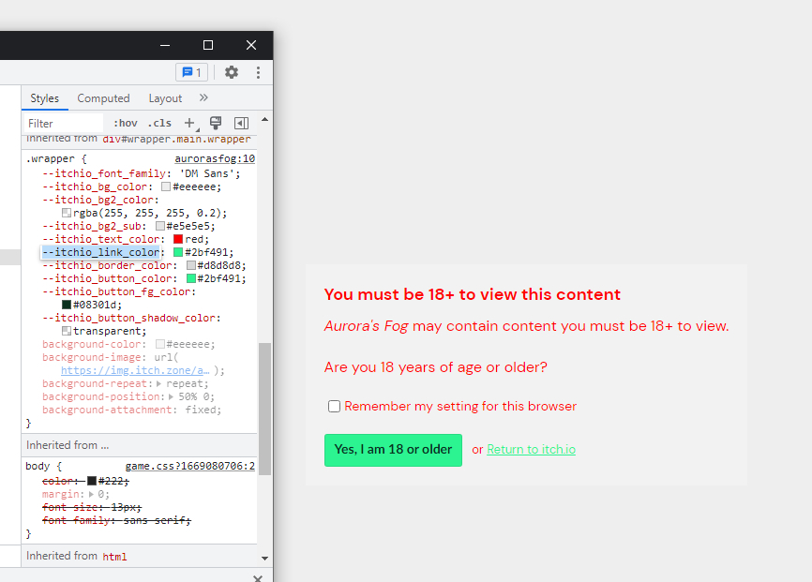Screen dimensions: 812x582
Task: Toggle the :hov element state panel
Action: 126,123
